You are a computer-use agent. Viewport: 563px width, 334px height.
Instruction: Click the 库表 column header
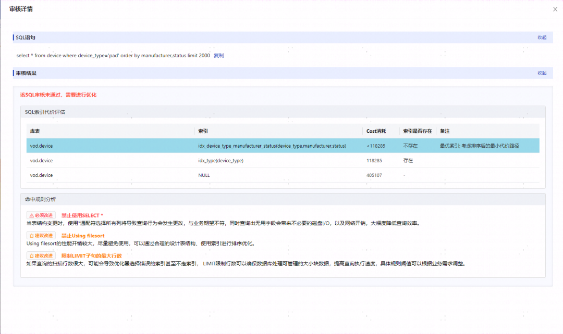click(x=35, y=131)
